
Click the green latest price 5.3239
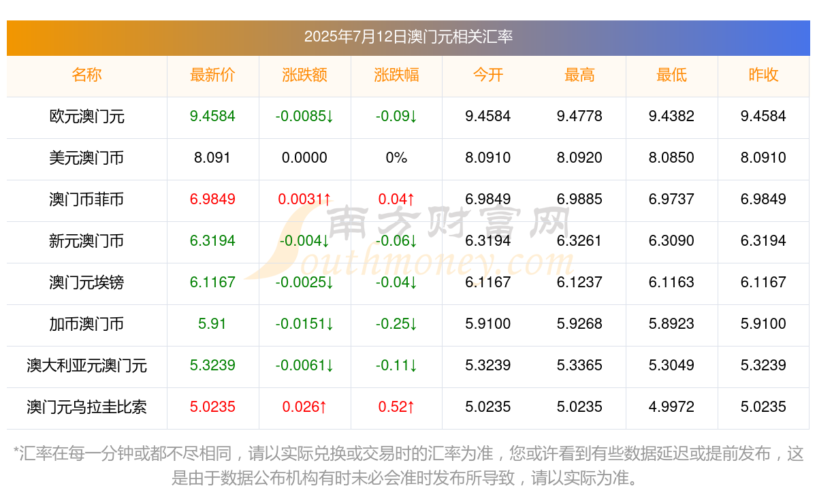tap(212, 366)
